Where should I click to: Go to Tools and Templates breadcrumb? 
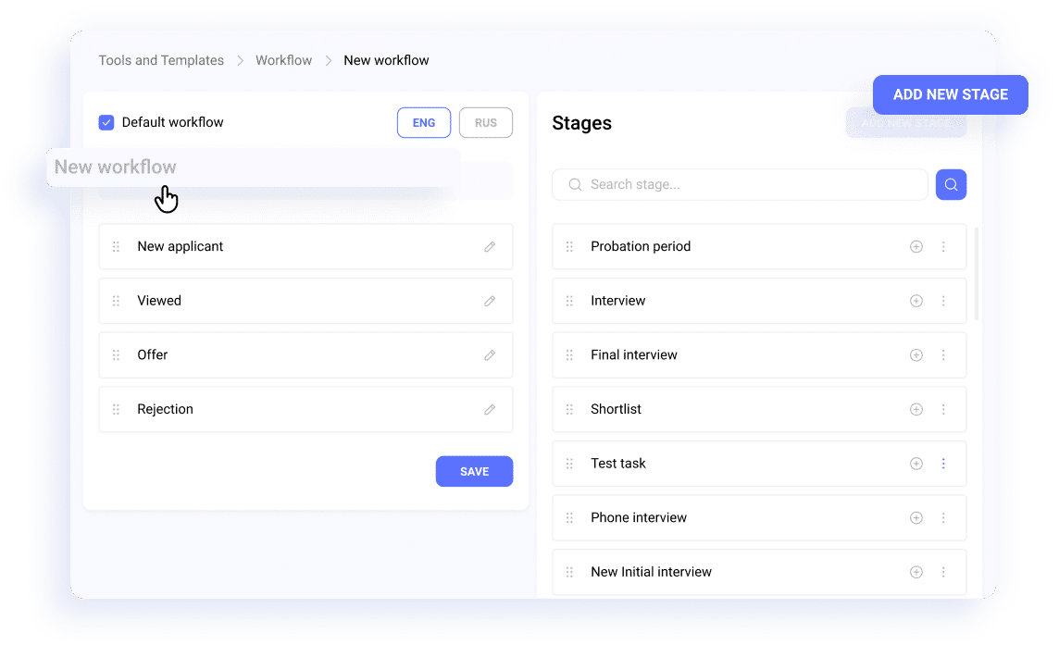pos(161,60)
